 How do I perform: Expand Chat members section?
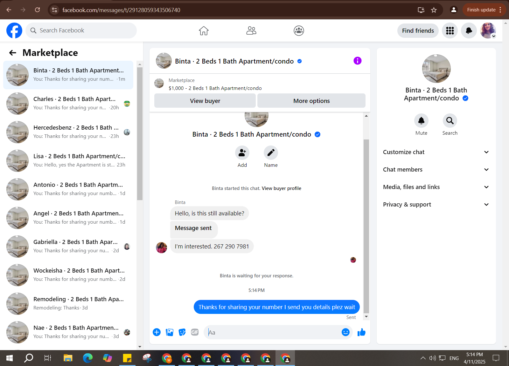436,170
